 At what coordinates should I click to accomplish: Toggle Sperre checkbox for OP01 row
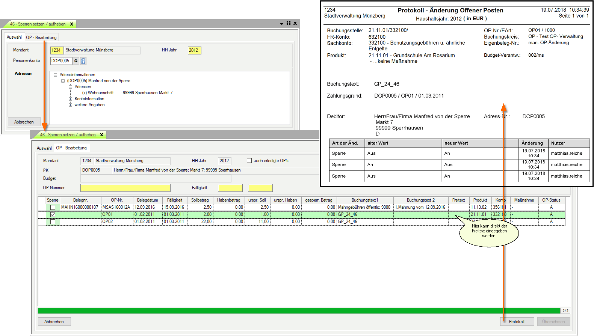click(53, 214)
